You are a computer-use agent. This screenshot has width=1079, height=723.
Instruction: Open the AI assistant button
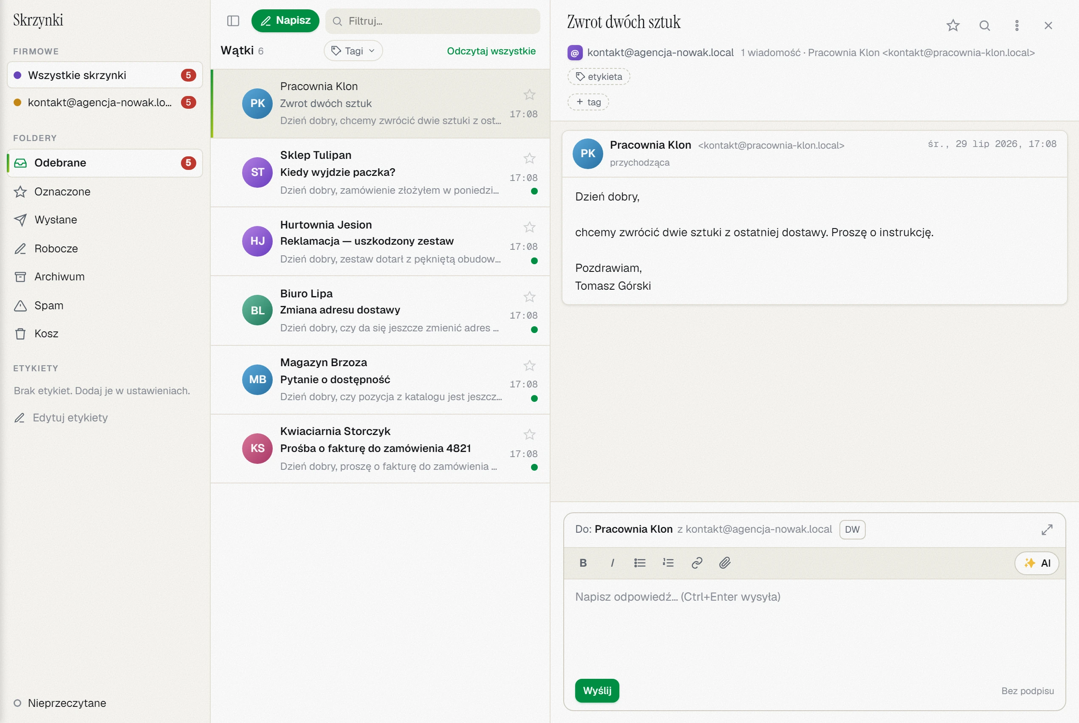tap(1036, 563)
